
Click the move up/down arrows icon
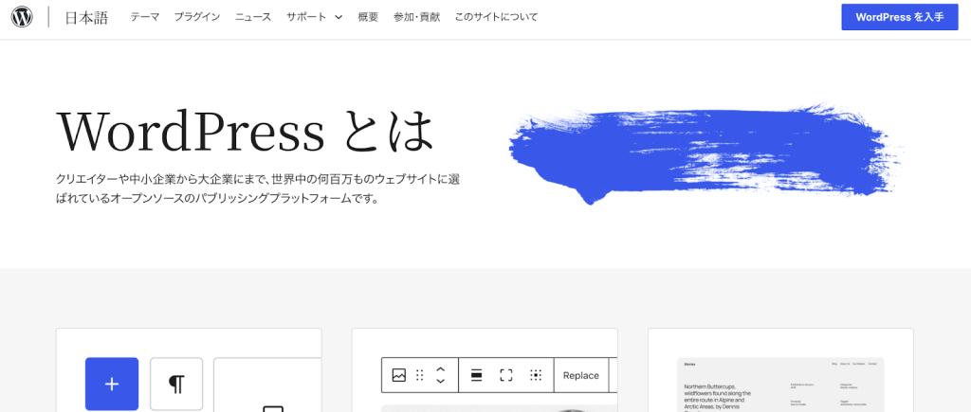(x=440, y=375)
